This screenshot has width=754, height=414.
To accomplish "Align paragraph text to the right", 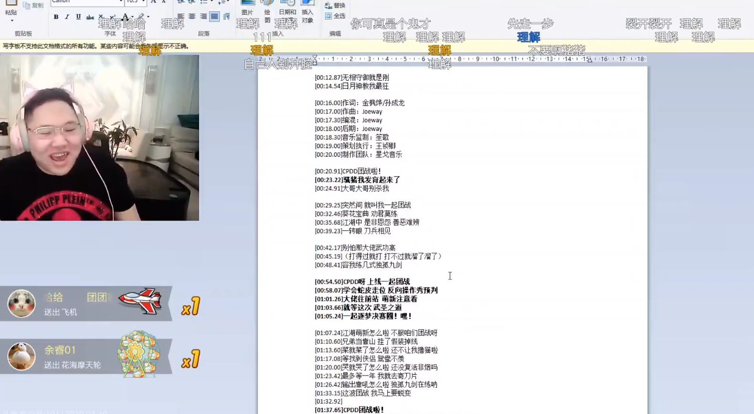I will (203, 16).
